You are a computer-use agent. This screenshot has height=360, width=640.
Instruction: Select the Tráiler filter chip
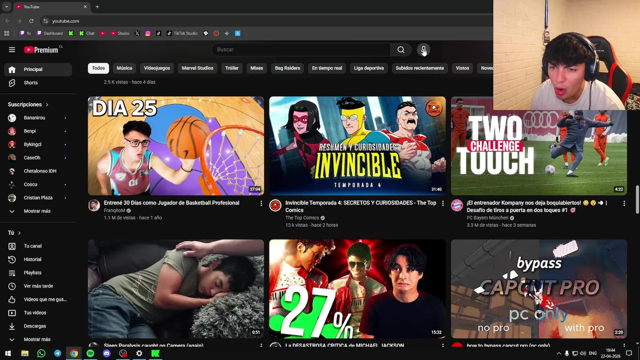click(232, 68)
